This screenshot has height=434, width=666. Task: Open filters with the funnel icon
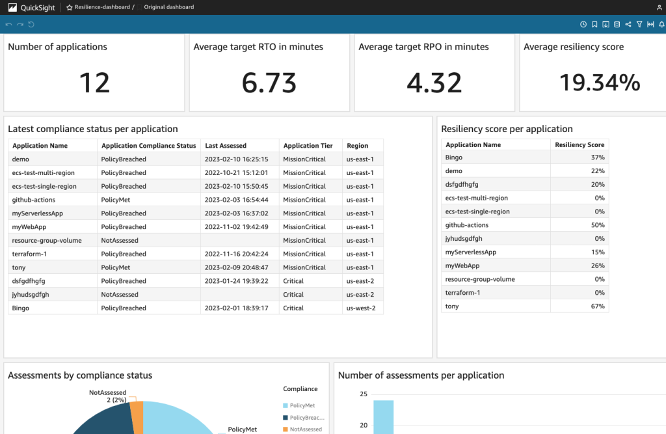coord(639,24)
